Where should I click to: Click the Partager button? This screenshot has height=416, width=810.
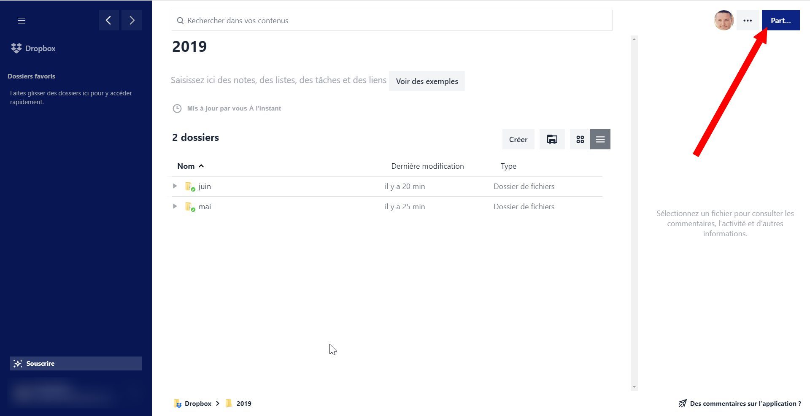click(x=781, y=20)
